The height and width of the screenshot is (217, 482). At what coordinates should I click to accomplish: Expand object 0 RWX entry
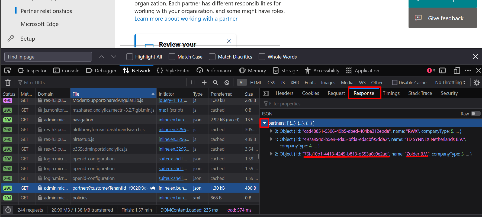(x=271, y=131)
